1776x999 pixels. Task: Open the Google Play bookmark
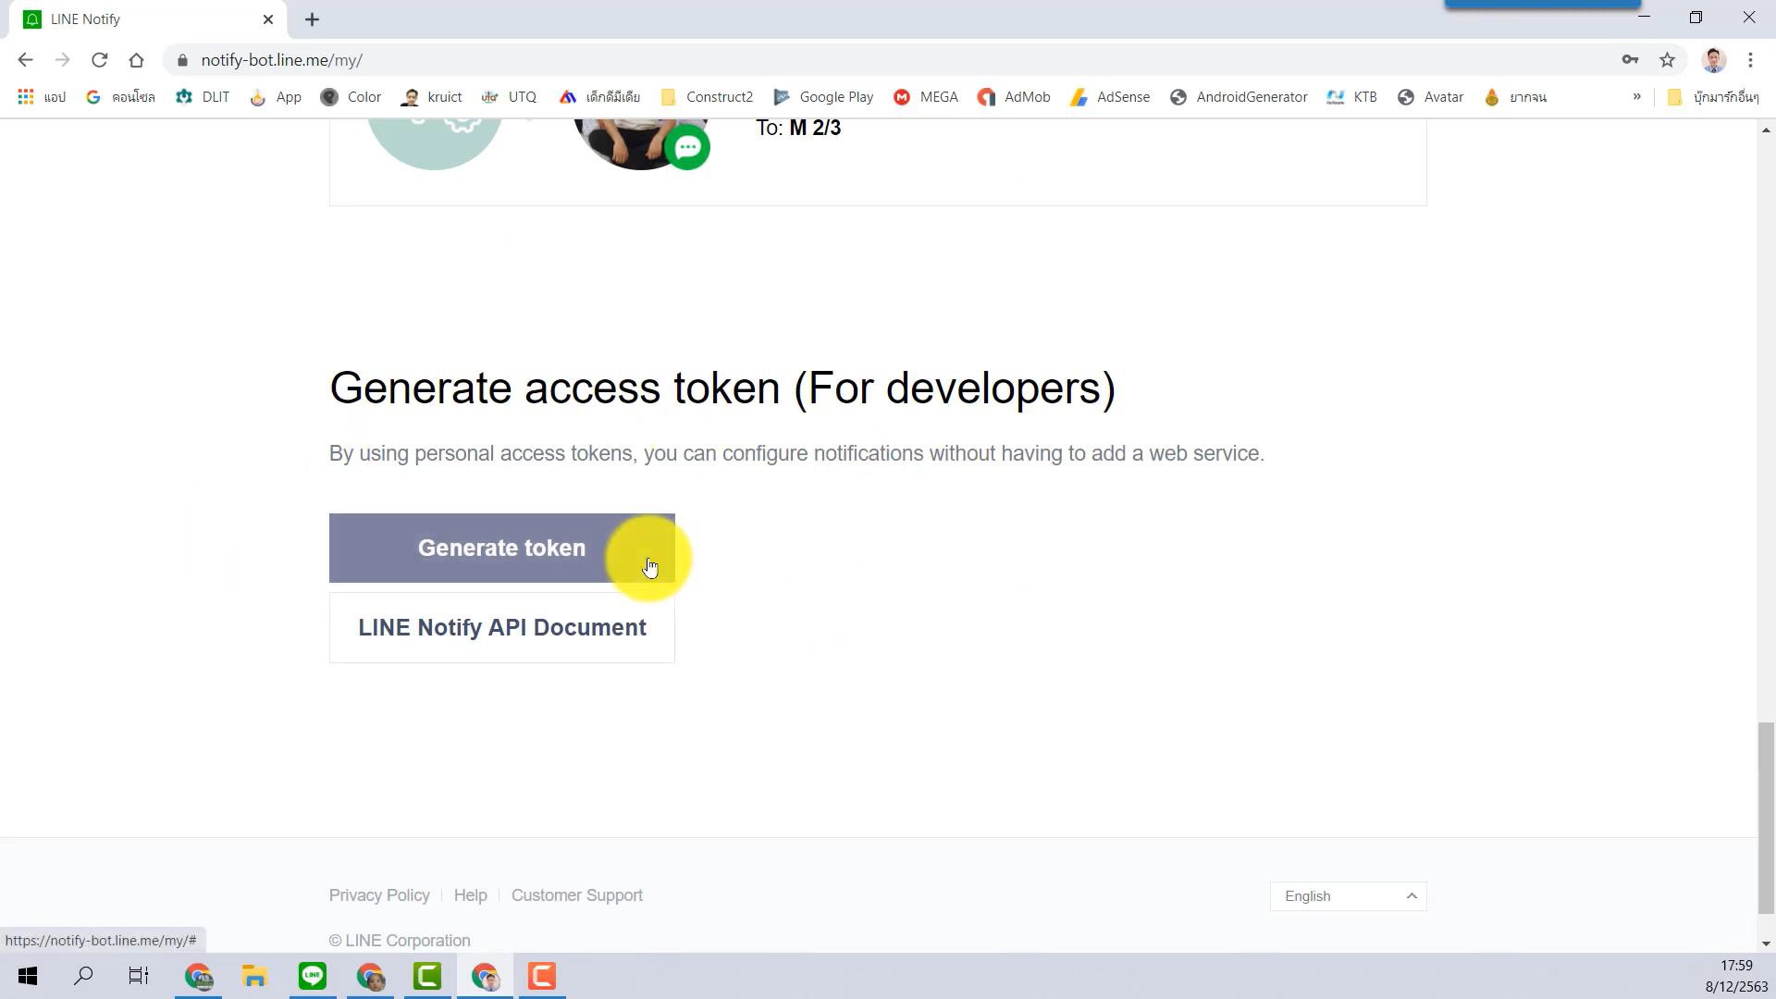tap(823, 97)
